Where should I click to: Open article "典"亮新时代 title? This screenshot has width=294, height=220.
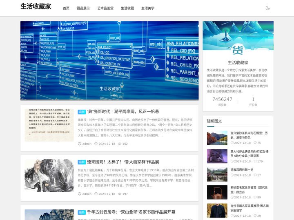point(123,112)
